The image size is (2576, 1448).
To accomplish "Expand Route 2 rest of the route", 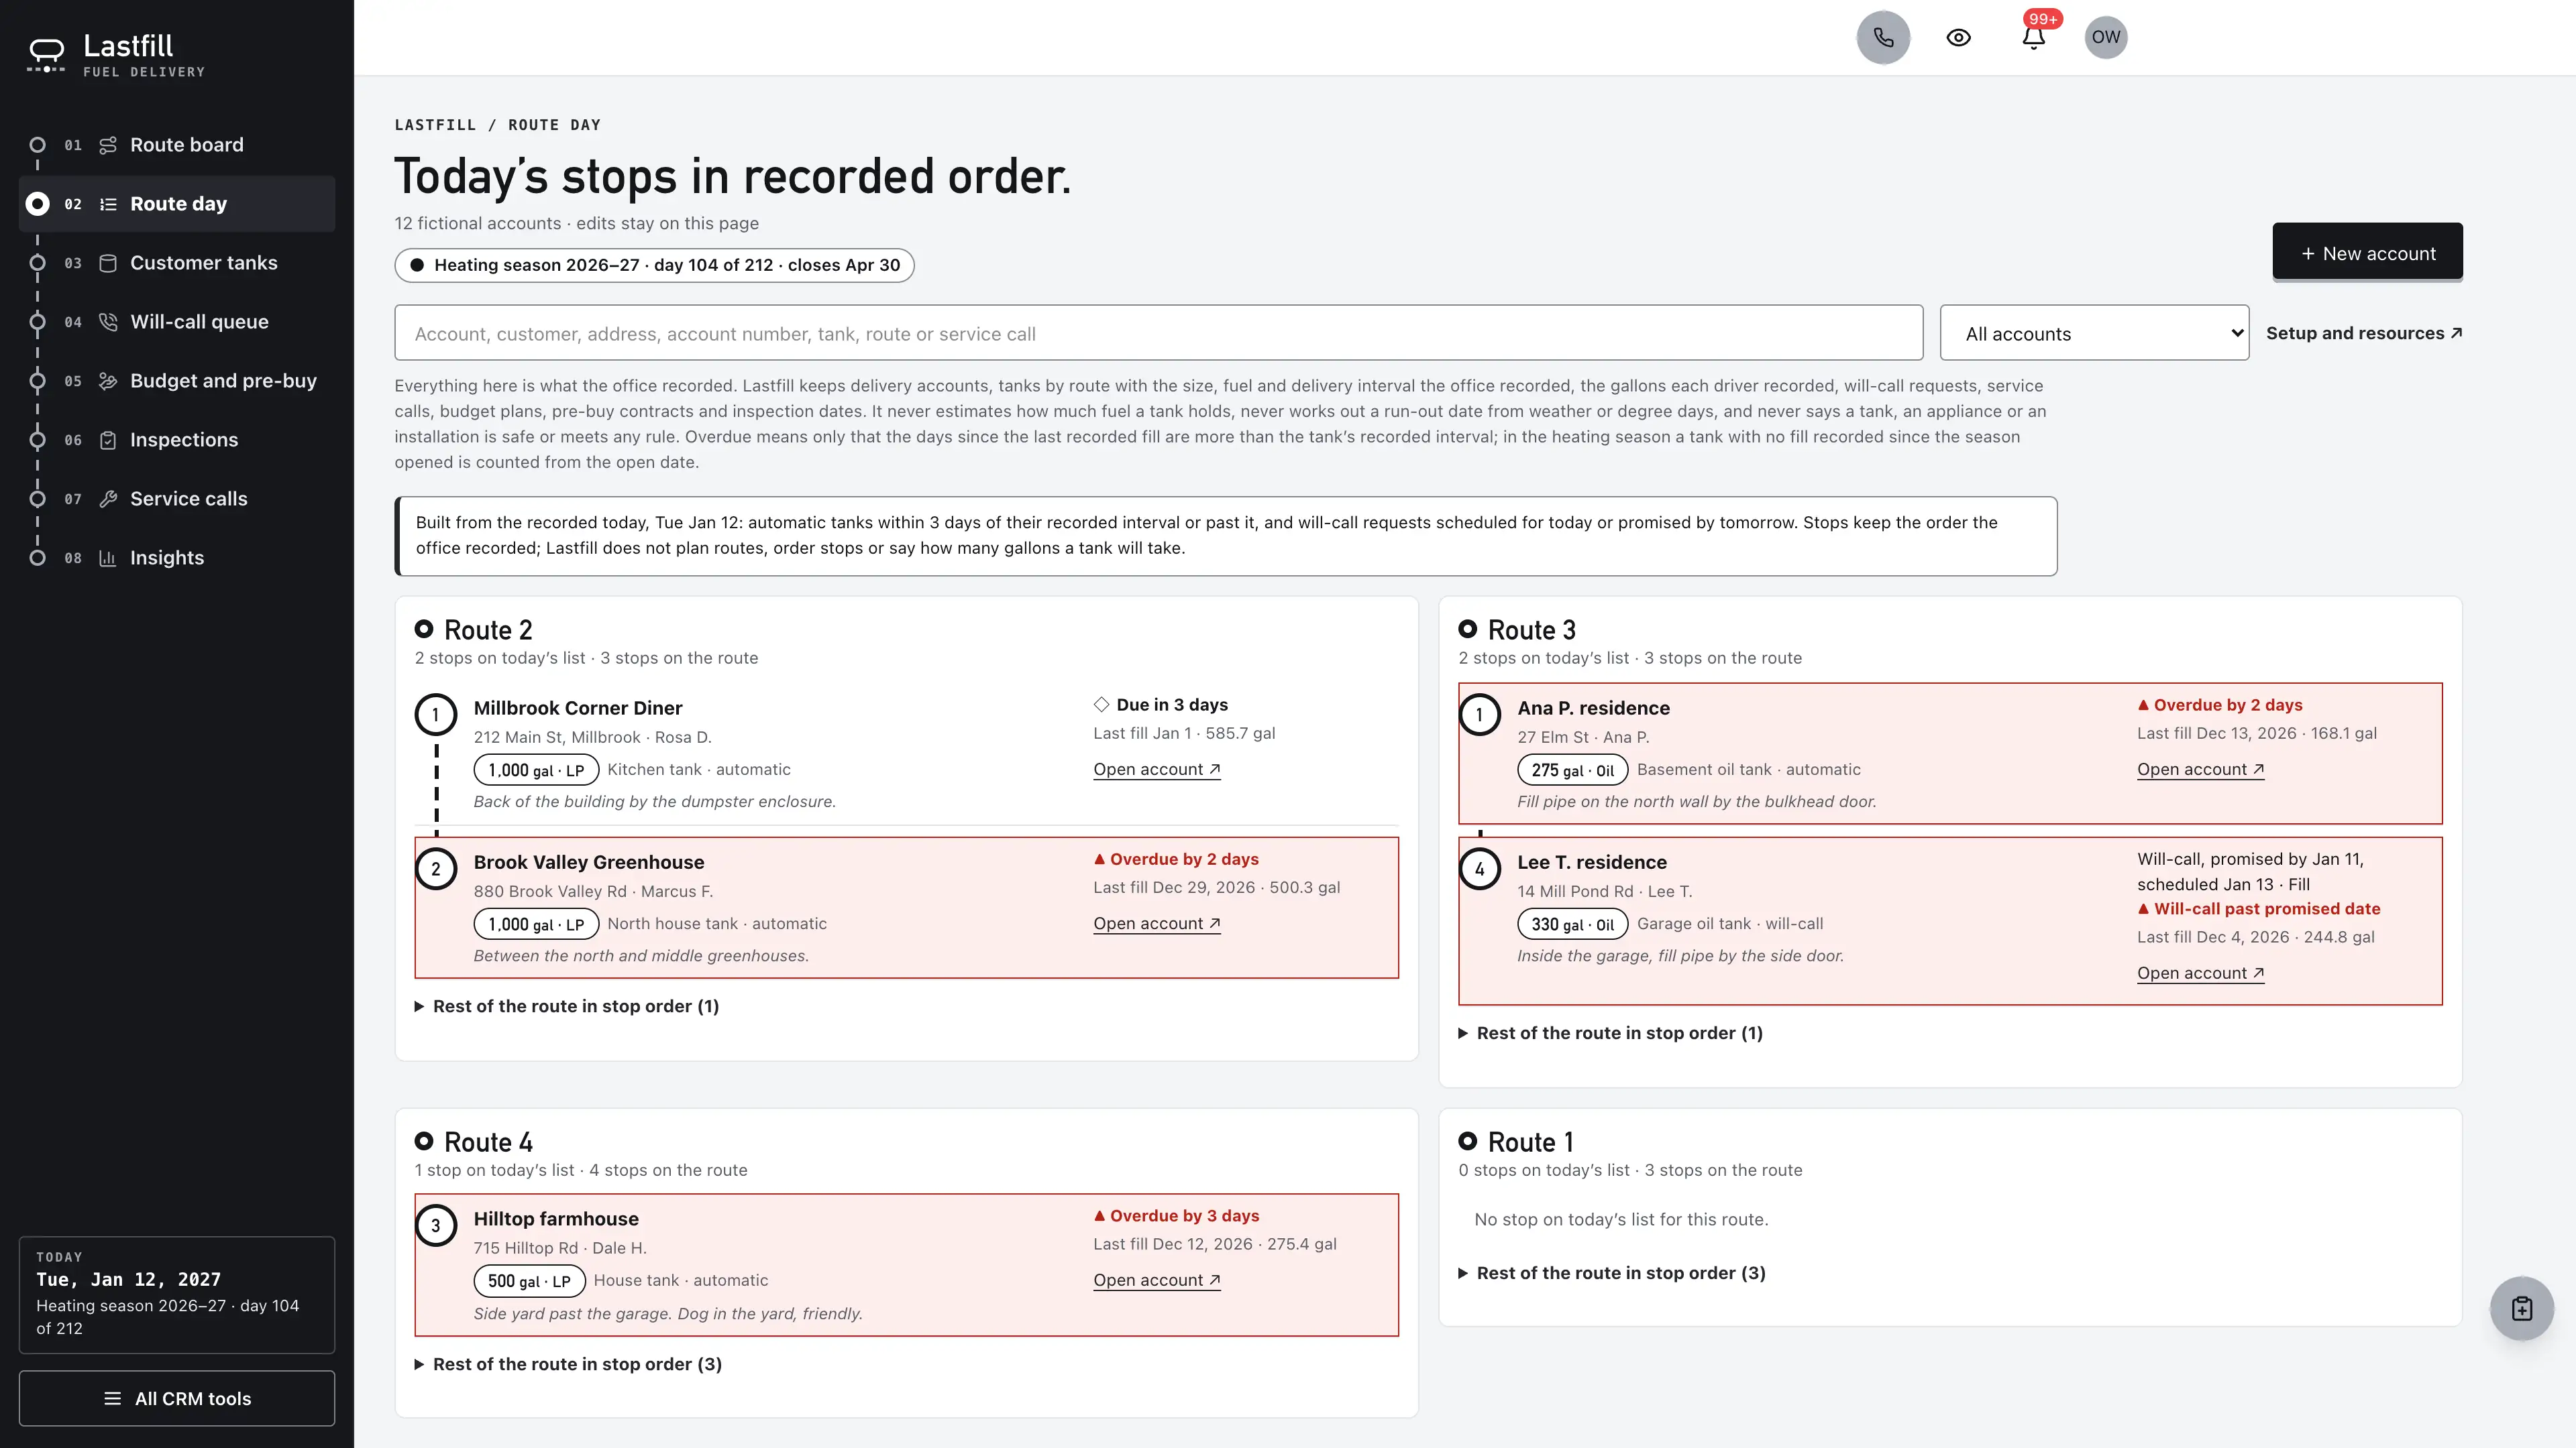I will [567, 1006].
